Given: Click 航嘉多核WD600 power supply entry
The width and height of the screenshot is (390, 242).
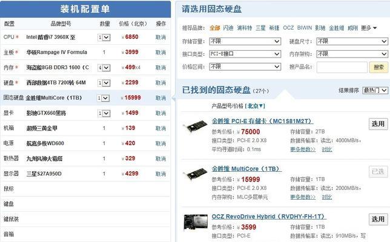Looking at the screenshot, I should tap(45, 143).
